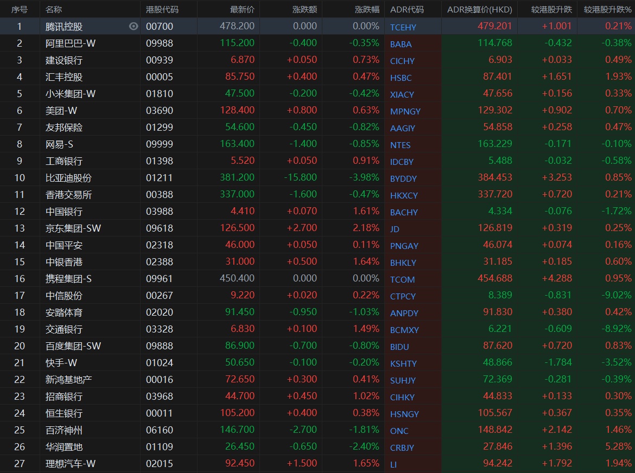Click the 序号 column header
635x473 pixels.
coord(20,9)
